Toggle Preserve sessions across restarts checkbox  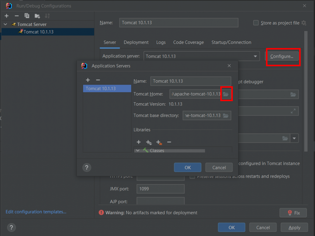192,177
